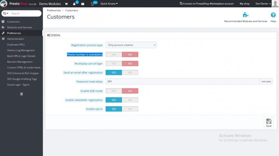Open the trophy merchant expertise icon
This screenshot has width=279, height=156.
tap(92, 4)
